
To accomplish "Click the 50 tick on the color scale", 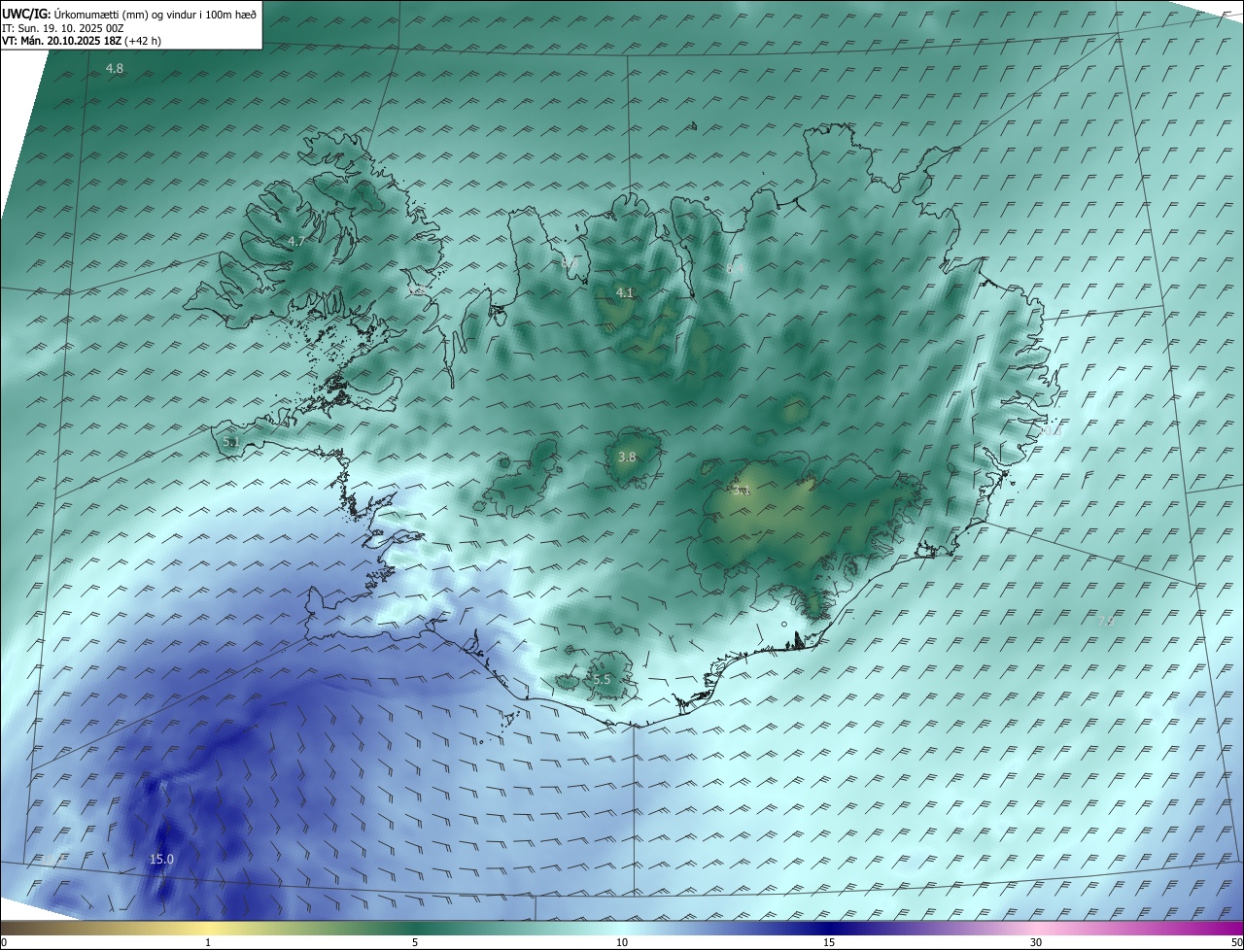I will (x=1236, y=942).
